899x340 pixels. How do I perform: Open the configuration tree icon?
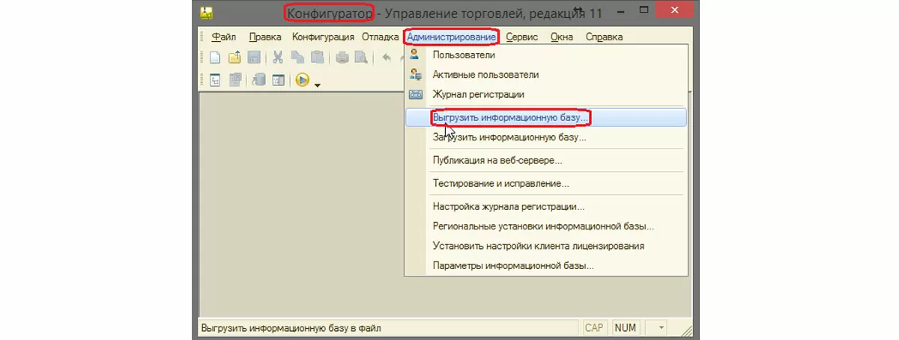click(x=215, y=80)
